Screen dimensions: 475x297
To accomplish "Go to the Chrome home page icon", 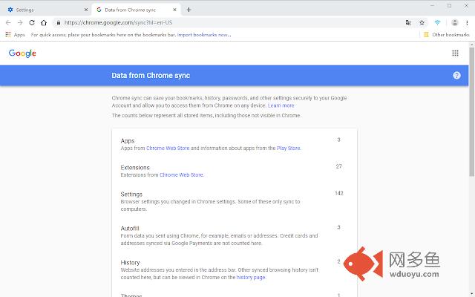I will (x=44, y=23).
